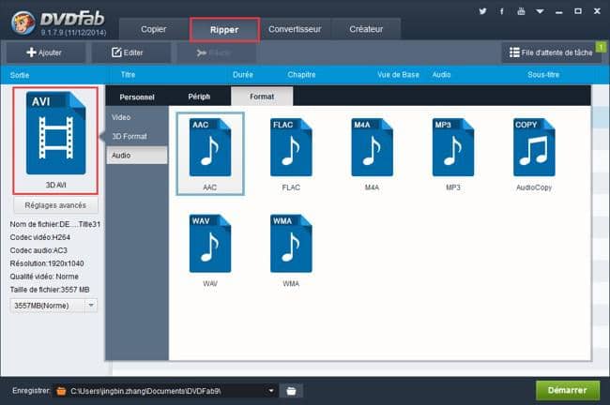Screen dimensions: 610x405
Task: Click the Sortie column header
Action: [20, 75]
